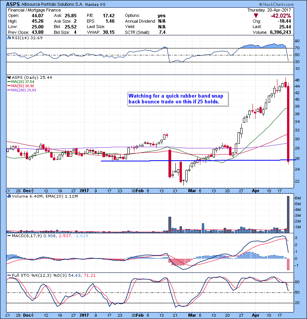The width and height of the screenshot is (307, 319).
Task: Click the StockCharts.com copyright label
Action: 277,4
